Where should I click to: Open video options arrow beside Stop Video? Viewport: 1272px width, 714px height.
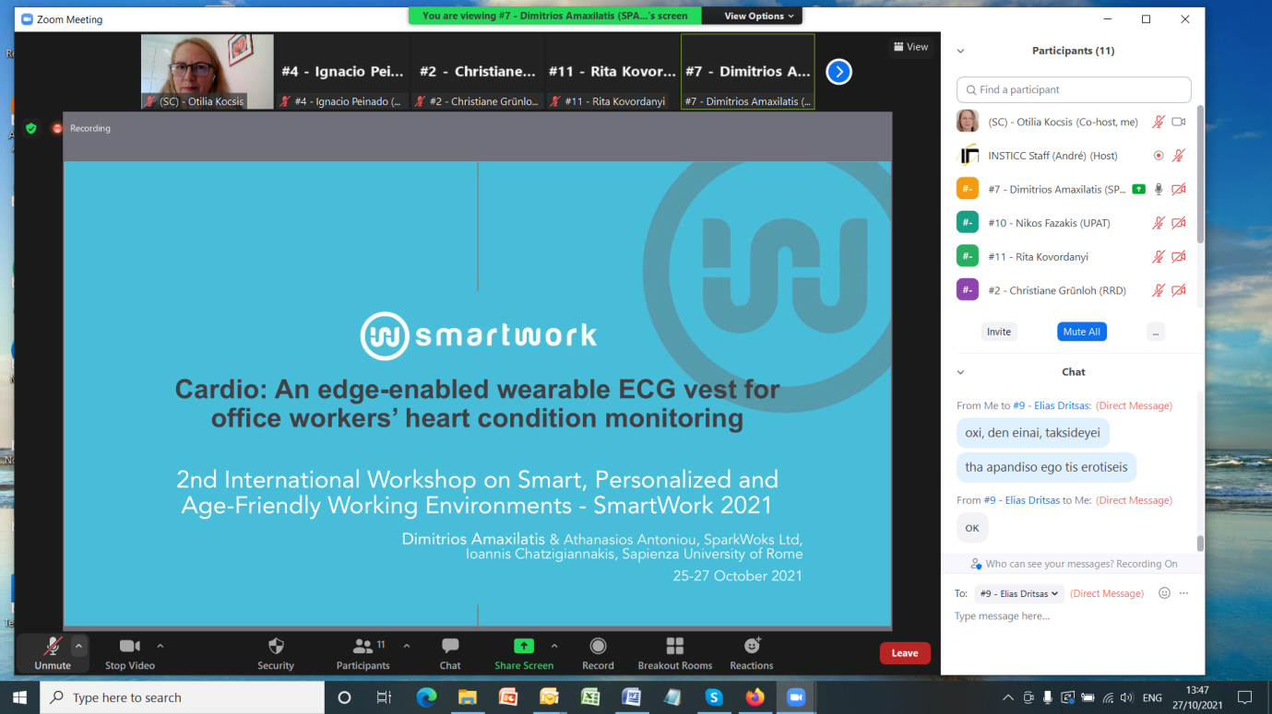[160, 646]
